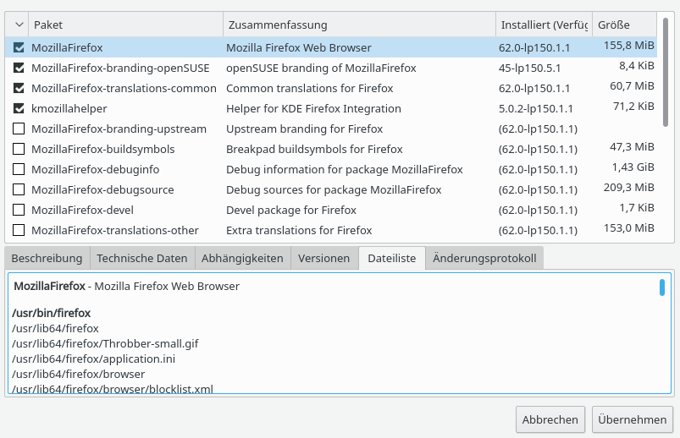Screen dimensions: 680x438
Task: Switch to the Beschreibung tab
Action: point(47,258)
